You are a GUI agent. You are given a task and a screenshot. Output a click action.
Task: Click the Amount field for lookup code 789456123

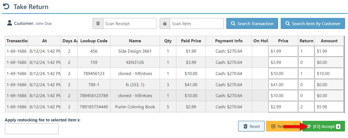coord(329,74)
